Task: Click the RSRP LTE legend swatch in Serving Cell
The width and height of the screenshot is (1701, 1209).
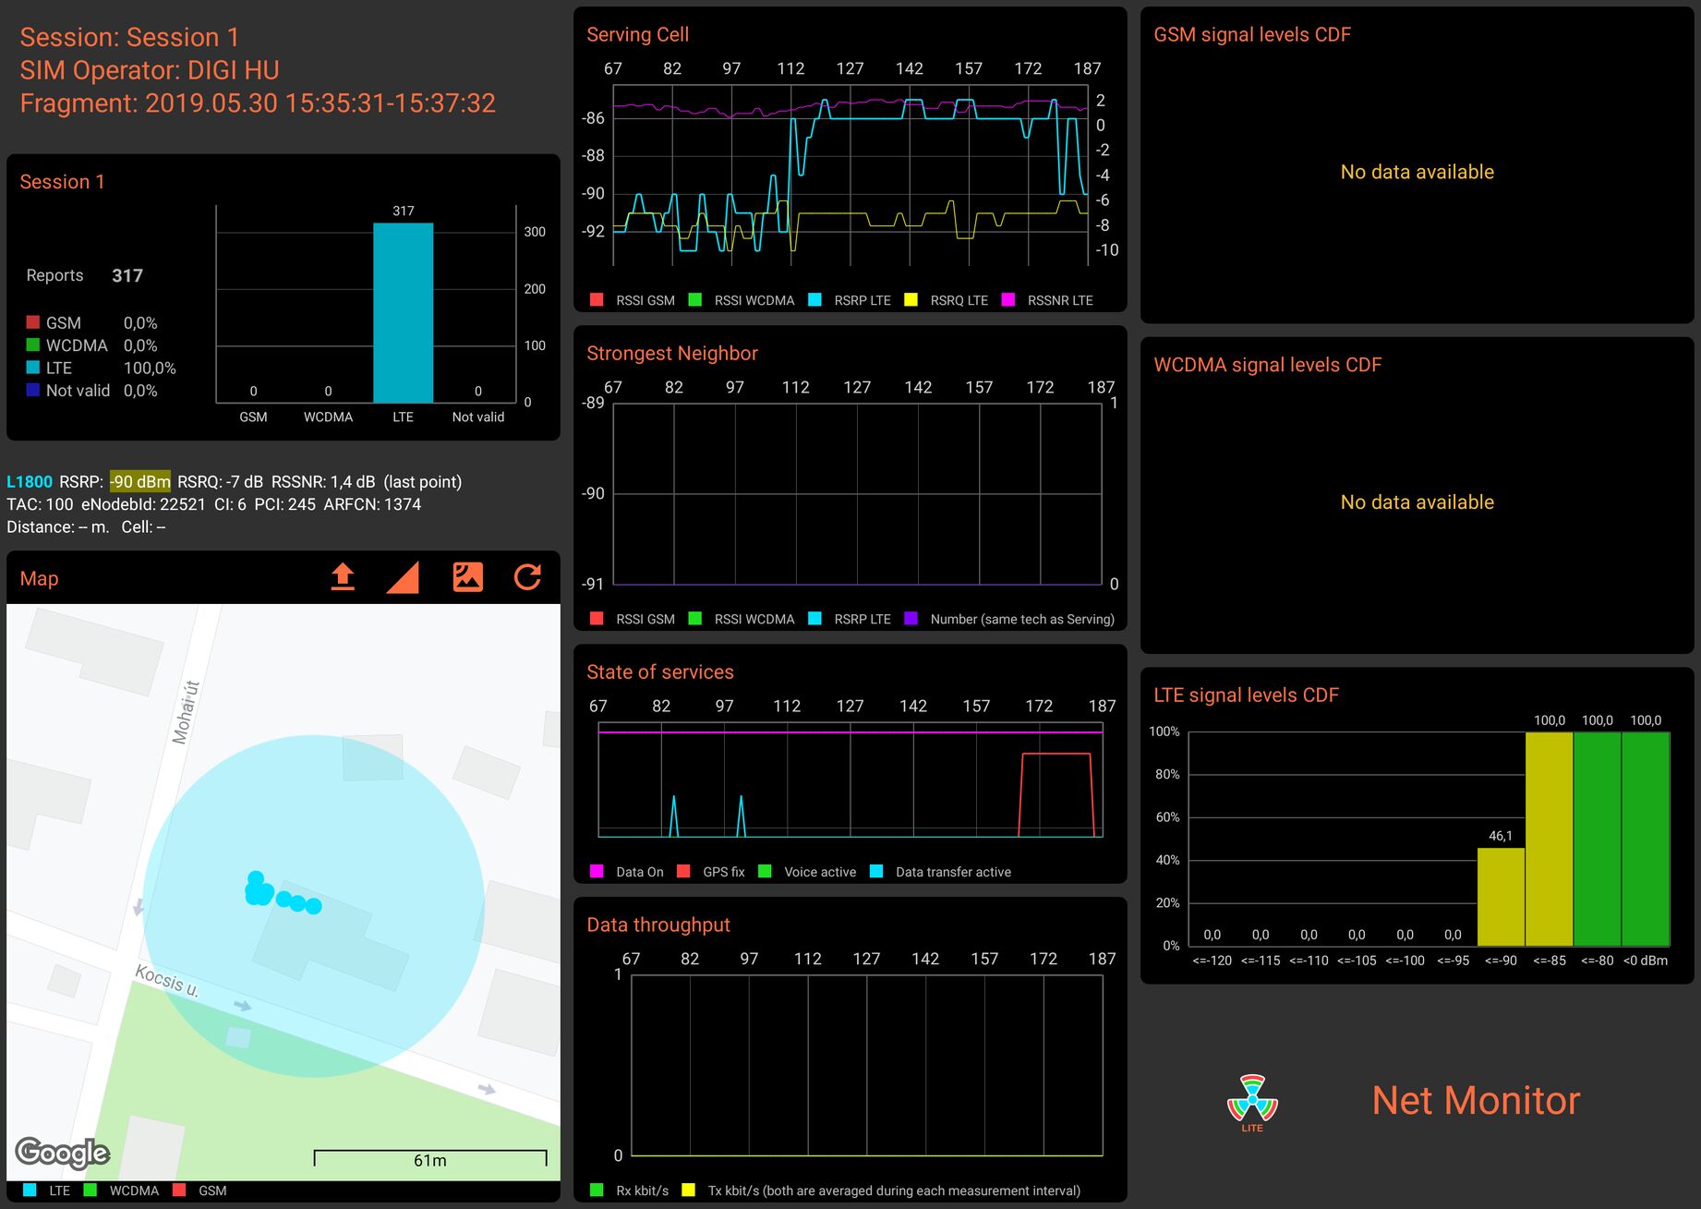Action: click(814, 300)
